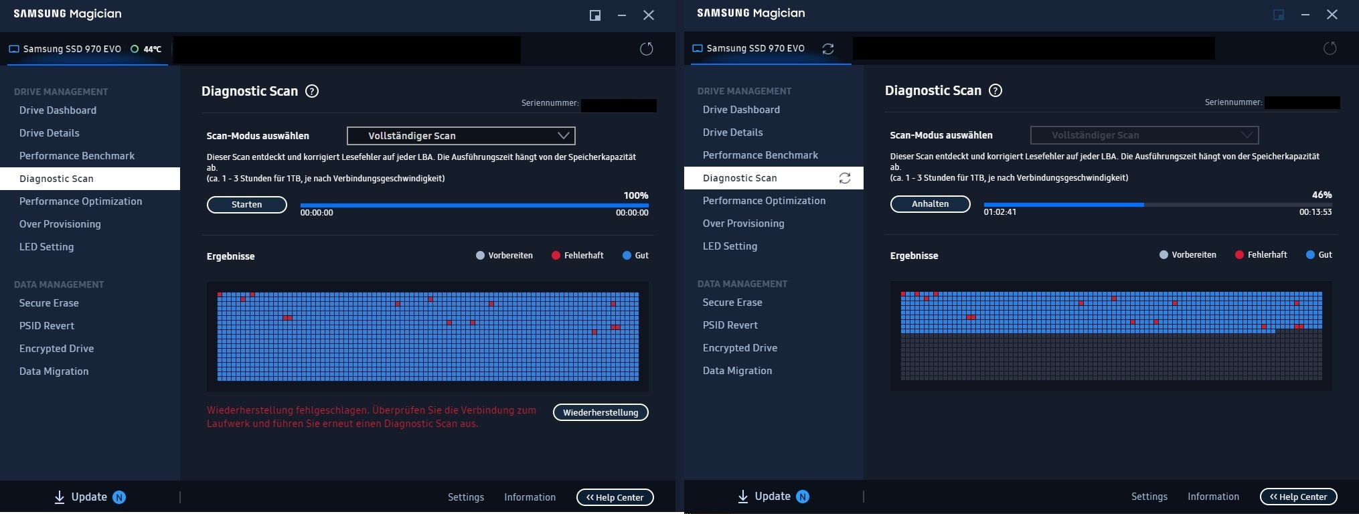Screen dimensions: 1359x514
Task: Open Drive Dashboard in right window
Action: pos(741,110)
